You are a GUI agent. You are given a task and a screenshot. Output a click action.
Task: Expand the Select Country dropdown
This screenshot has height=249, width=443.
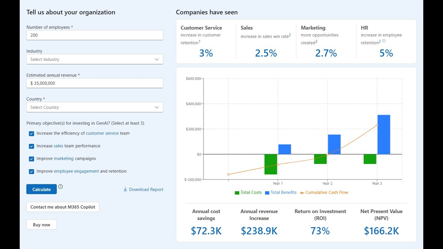[94, 107]
